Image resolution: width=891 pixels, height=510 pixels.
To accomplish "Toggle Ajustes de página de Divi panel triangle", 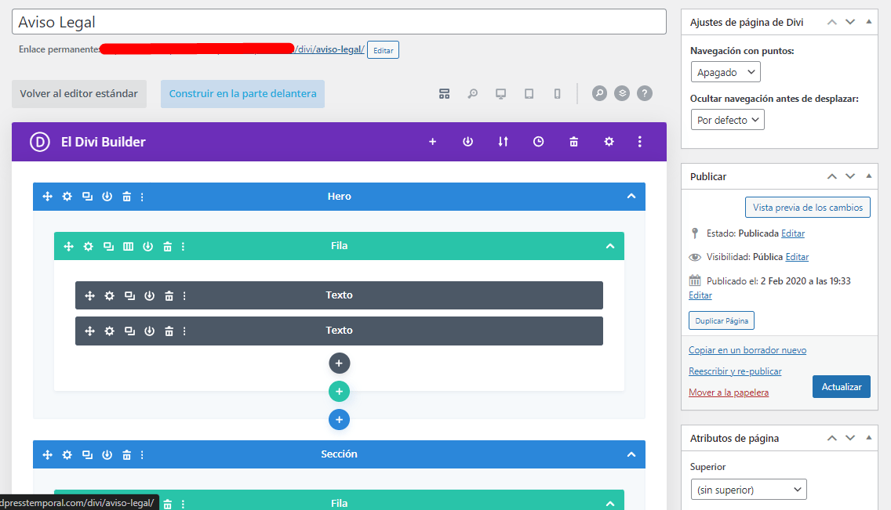I will coord(869,22).
